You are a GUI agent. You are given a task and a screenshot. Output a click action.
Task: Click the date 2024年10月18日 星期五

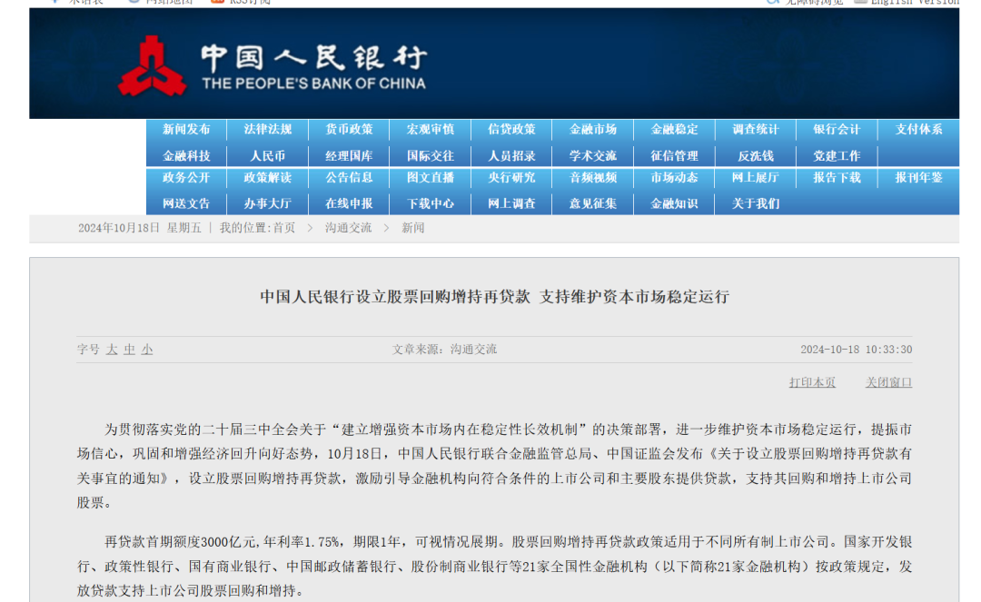[140, 228]
